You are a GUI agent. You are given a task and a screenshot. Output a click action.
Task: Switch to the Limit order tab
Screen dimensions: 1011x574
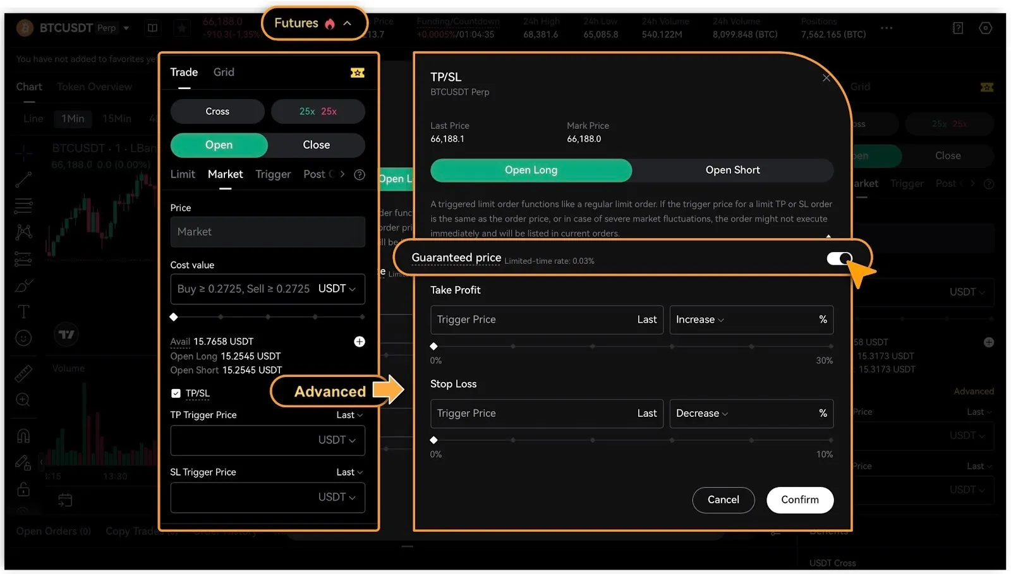183,174
